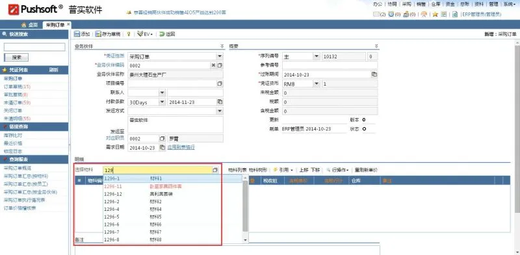Open 库存比对 in sidebar
The height and width of the screenshot is (255, 520).
click(13, 136)
